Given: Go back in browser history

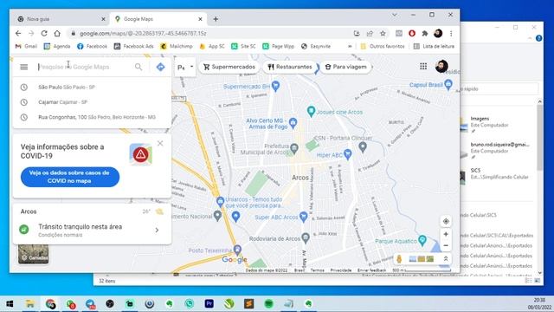Looking at the screenshot, I should (18, 33).
